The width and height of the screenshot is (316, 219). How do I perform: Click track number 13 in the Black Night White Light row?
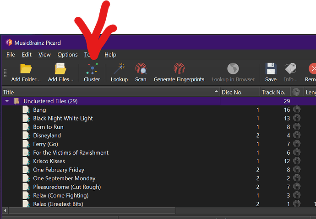(x=287, y=118)
